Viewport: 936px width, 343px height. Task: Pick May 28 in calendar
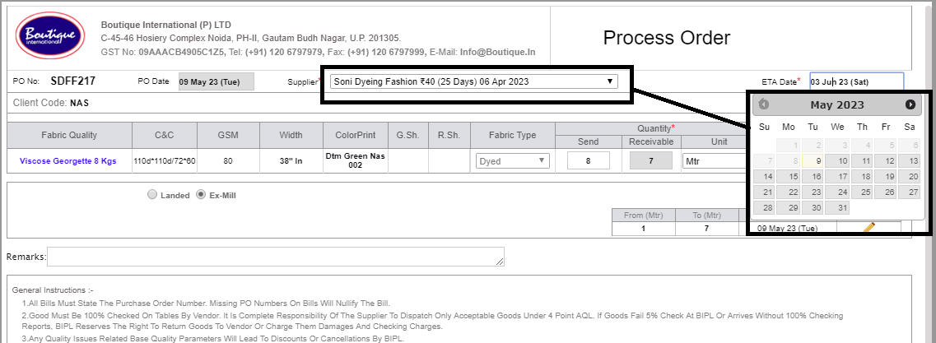(x=764, y=207)
